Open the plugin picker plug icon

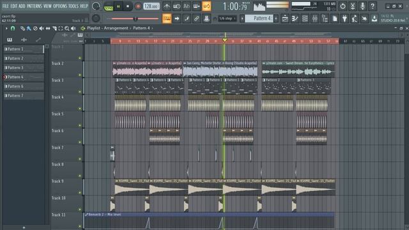coord(344,19)
